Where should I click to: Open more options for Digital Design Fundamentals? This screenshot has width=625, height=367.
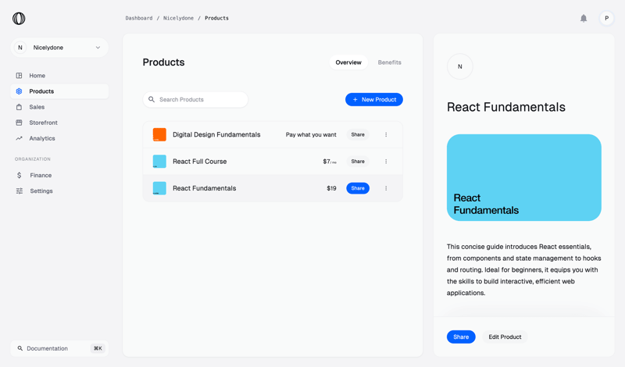click(x=386, y=134)
